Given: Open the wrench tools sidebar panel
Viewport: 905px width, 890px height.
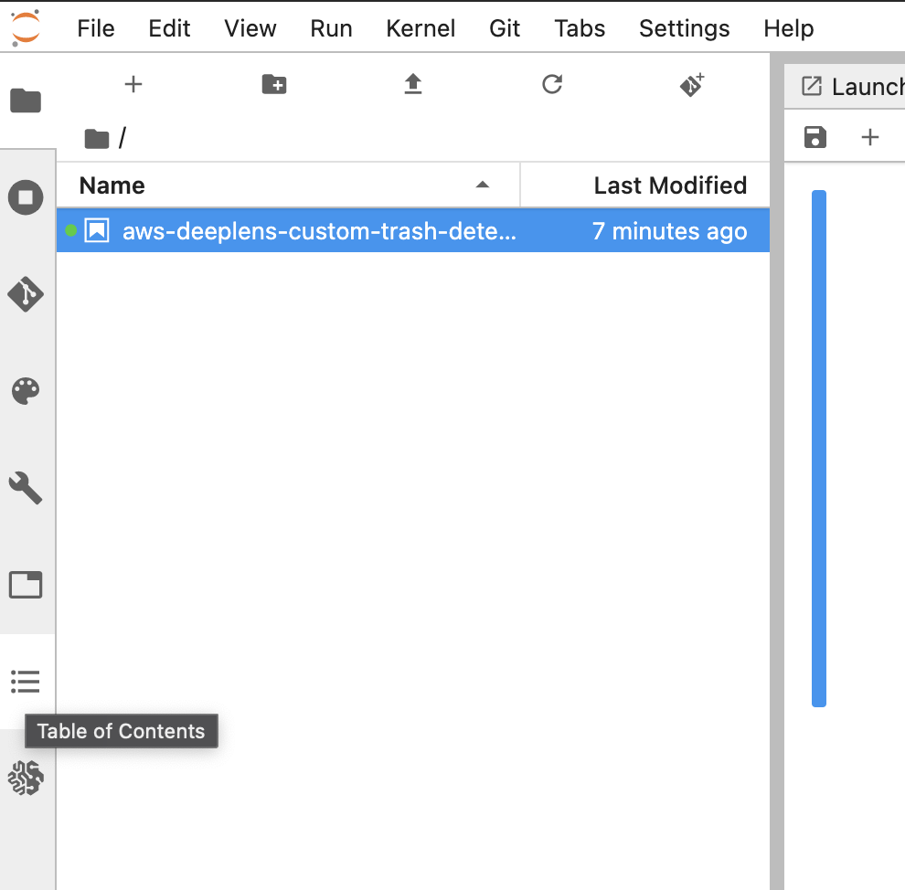Looking at the screenshot, I should tap(26, 488).
